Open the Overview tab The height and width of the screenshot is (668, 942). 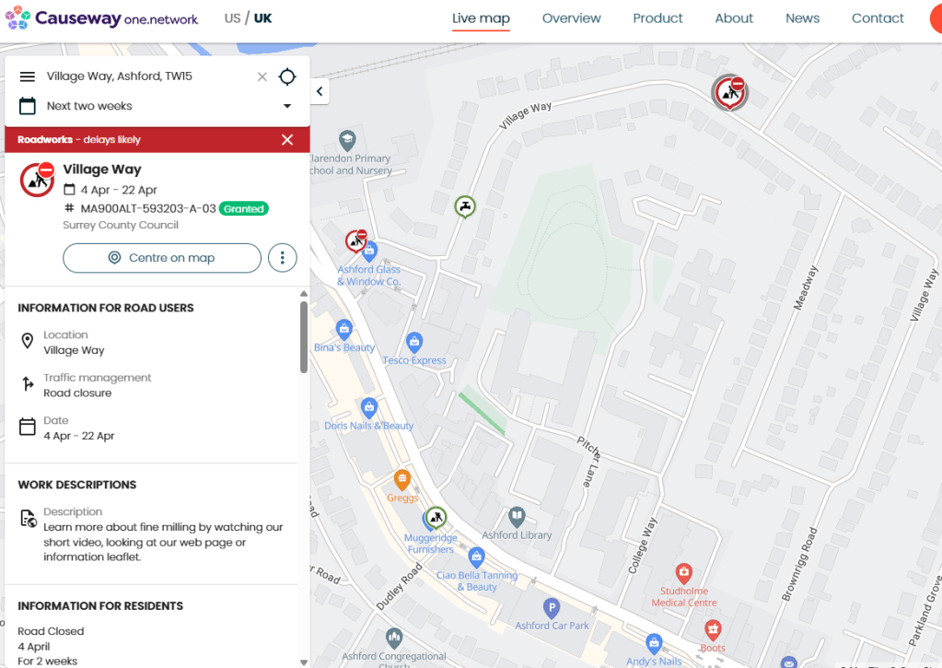[571, 18]
